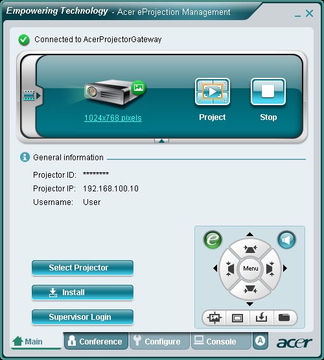Click the image reposition icon in bottom toolbar
The height and width of the screenshot is (360, 324).
tap(214, 318)
